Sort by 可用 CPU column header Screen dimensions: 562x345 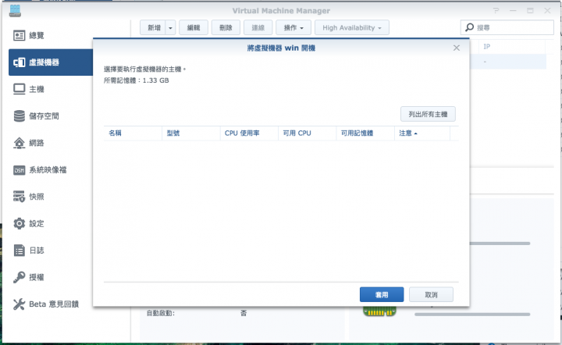[x=308, y=133]
